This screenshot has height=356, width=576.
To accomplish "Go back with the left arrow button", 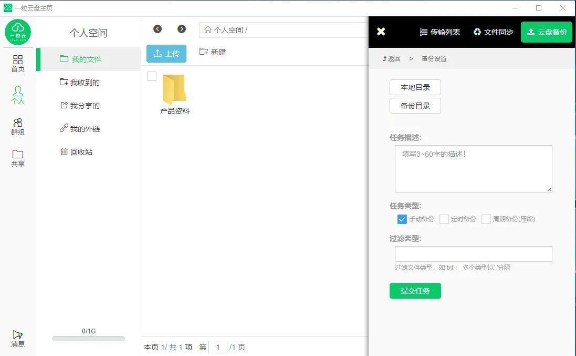I will point(158,29).
